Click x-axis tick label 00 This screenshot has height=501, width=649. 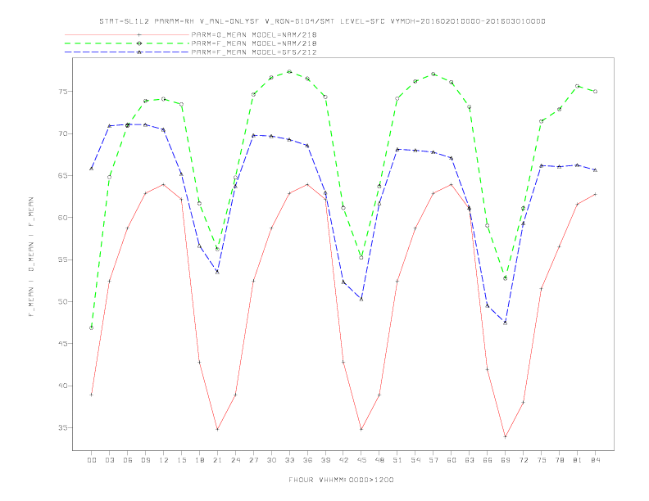pos(92,460)
